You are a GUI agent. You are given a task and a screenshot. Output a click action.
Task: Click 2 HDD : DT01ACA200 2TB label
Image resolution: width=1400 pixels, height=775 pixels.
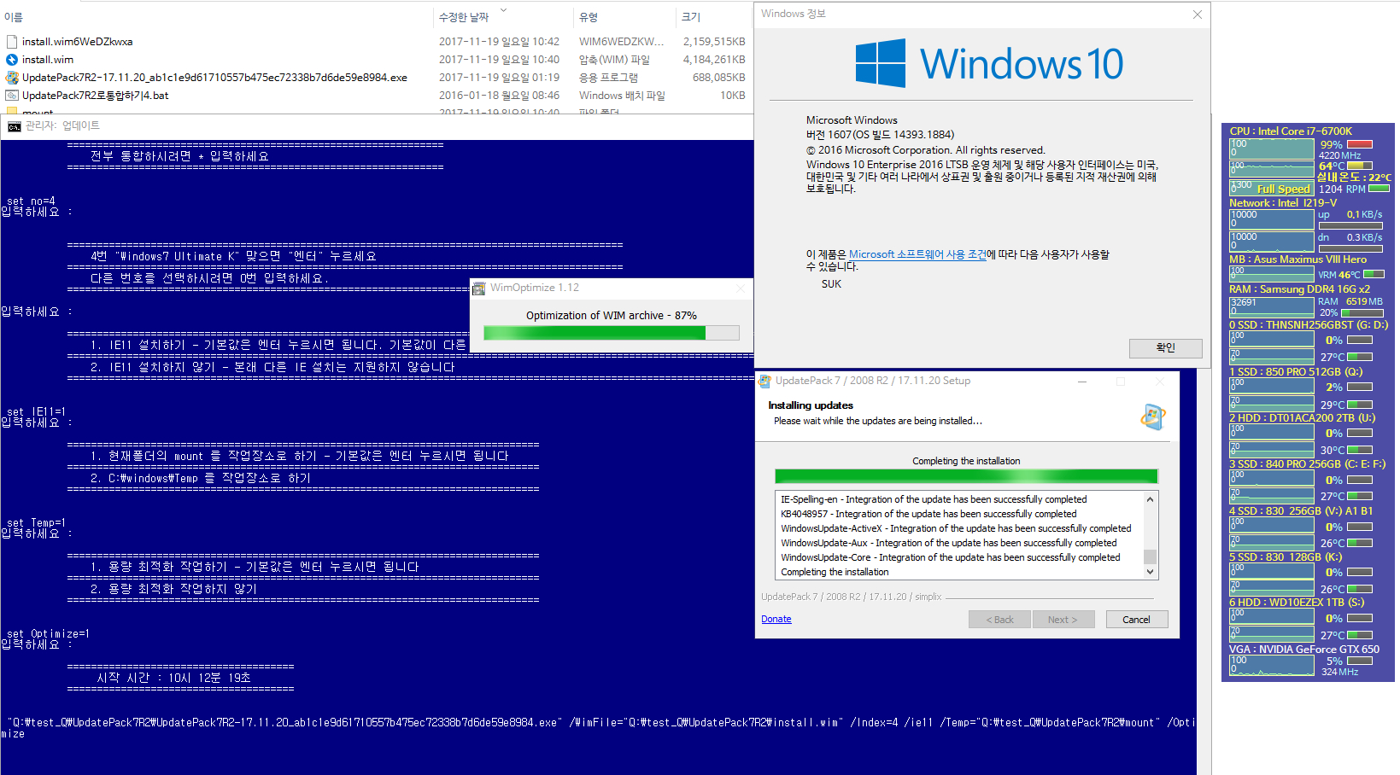click(x=1302, y=418)
